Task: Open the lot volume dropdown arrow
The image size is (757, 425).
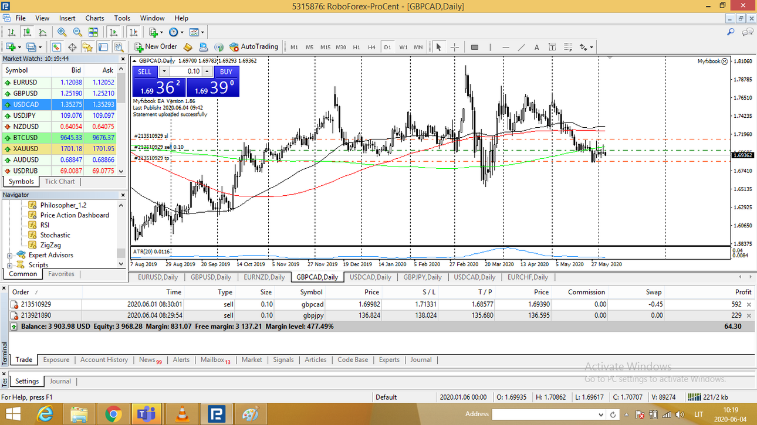Action: [x=164, y=72]
